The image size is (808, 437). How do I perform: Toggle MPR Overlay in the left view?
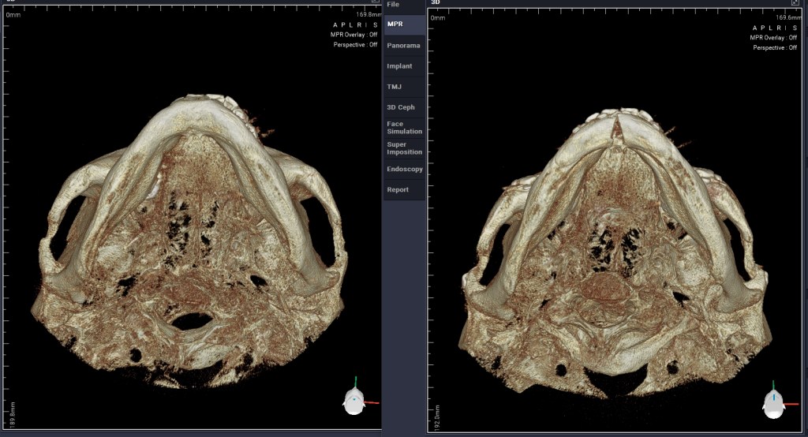click(x=353, y=35)
